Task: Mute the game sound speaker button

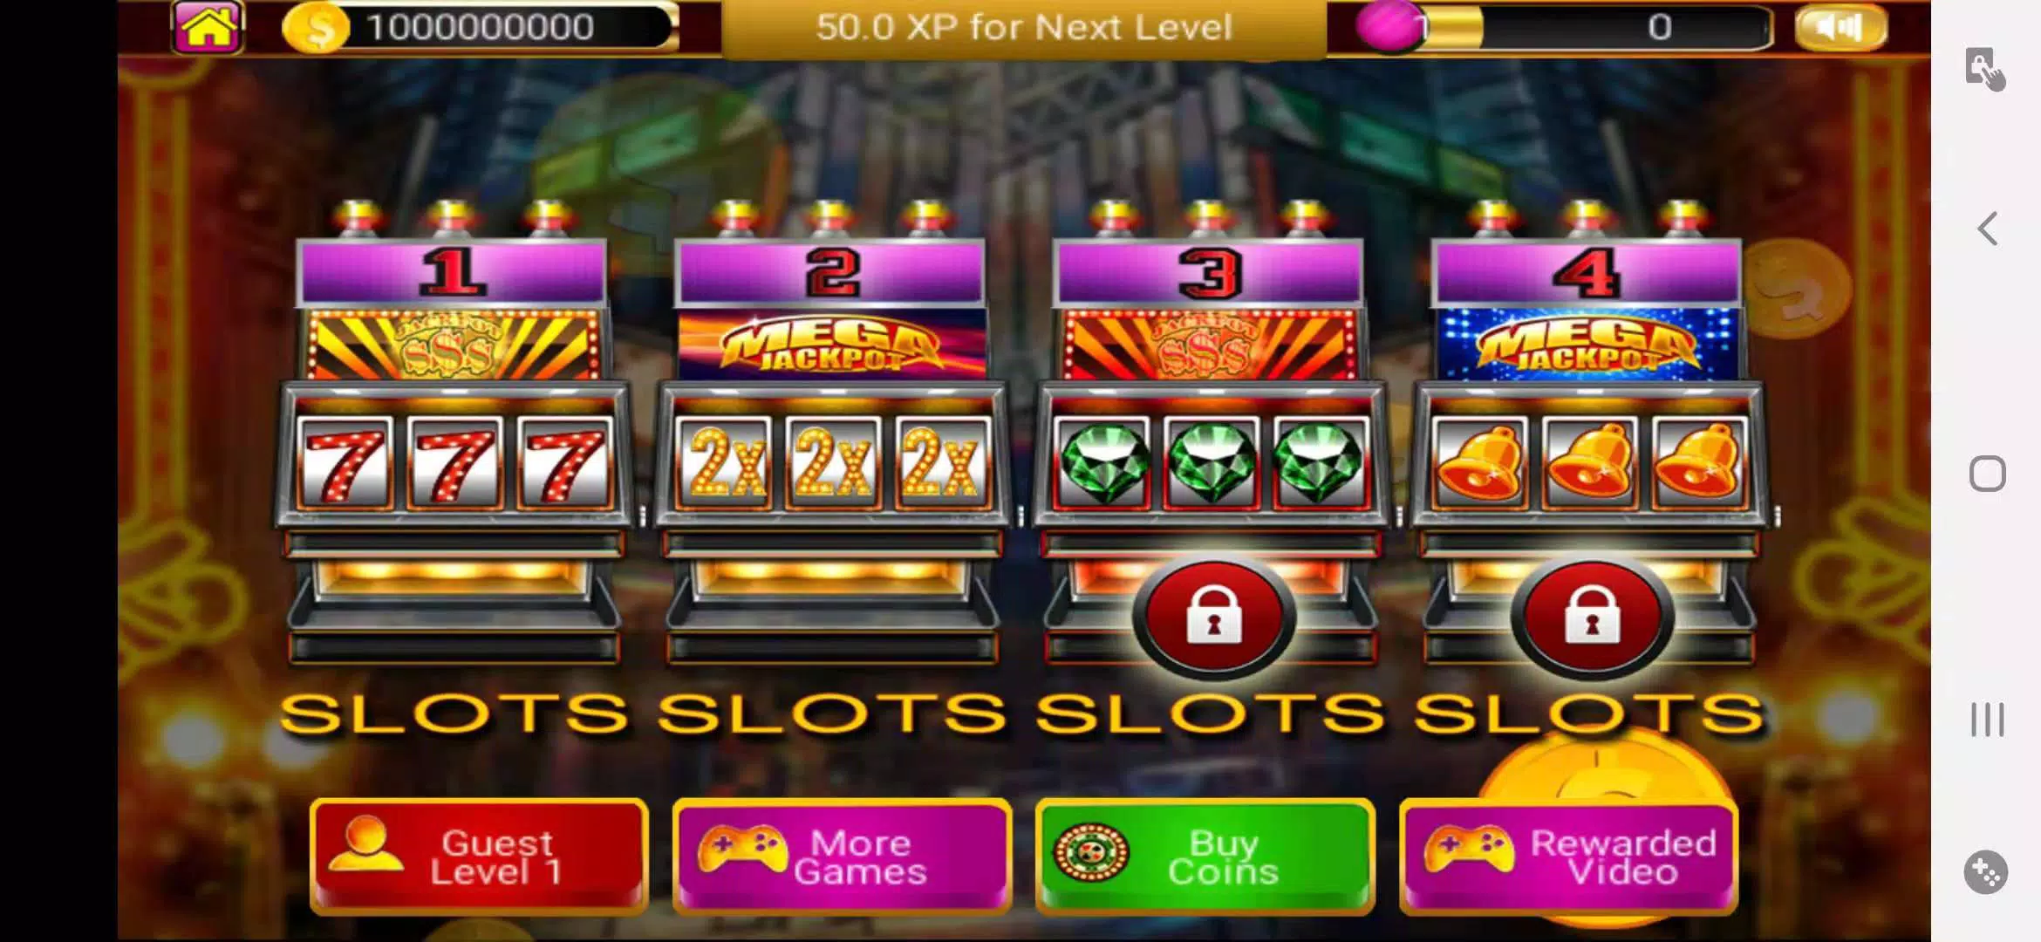Action: coord(1840,28)
